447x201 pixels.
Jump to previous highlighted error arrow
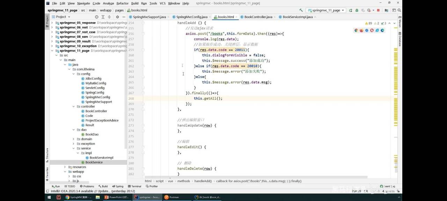tap(390, 23)
